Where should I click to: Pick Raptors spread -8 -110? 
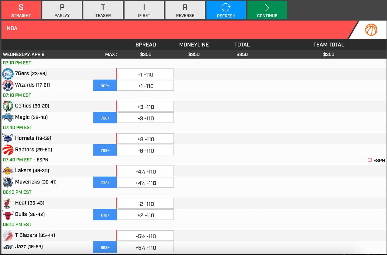[x=146, y=150]
